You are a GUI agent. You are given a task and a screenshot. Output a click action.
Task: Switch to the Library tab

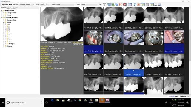(x=15, y=8)
